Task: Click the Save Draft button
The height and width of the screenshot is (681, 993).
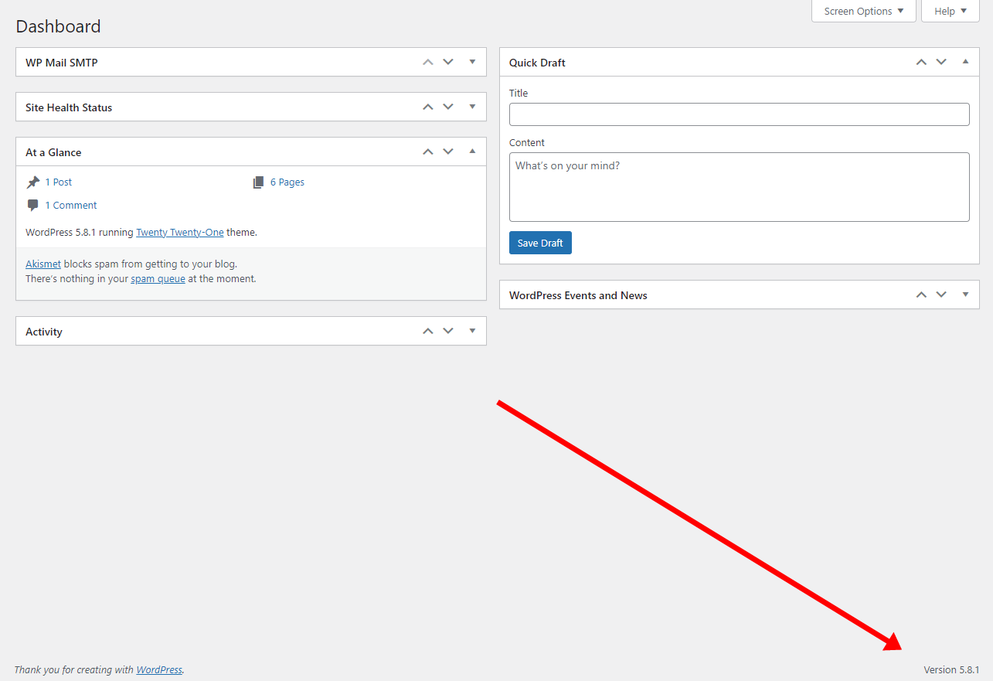Action: click(x=540, y=243)
